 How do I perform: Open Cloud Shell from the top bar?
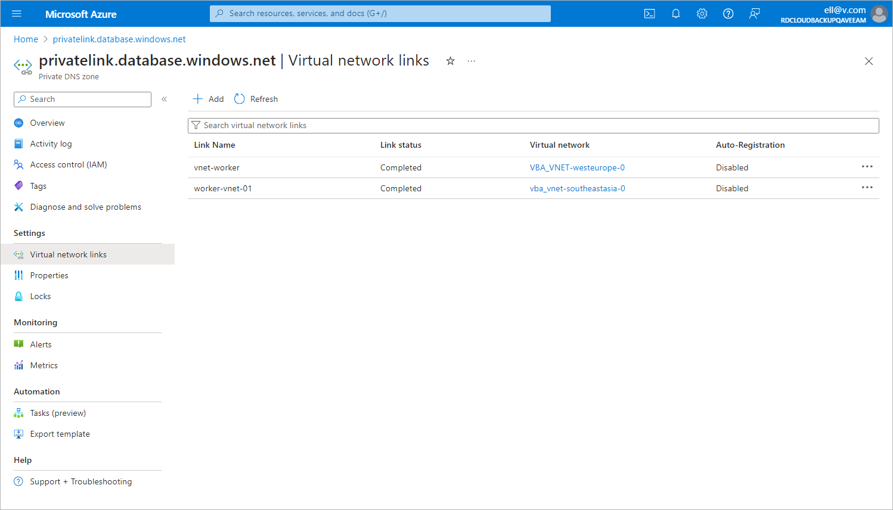(650, 14)
